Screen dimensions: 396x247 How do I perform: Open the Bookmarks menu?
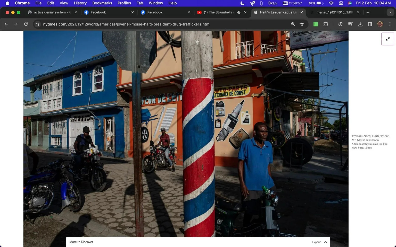click(102, 3)
